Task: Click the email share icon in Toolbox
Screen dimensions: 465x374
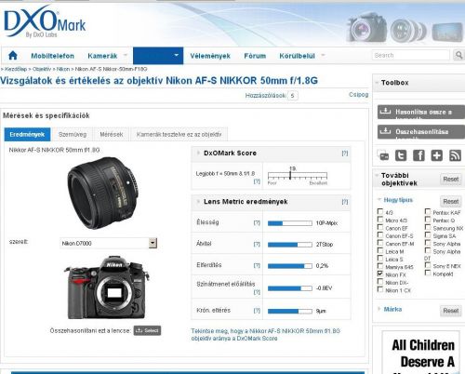Action: click(x=383, y=155)
